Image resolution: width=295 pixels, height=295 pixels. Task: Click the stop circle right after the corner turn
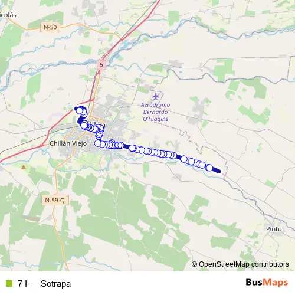pyautogui.click(x=103, y=145)
